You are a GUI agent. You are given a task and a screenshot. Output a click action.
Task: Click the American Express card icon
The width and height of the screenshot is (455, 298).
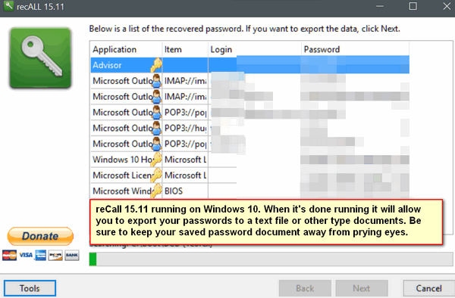pyautogui.click(x=41, y=255)
